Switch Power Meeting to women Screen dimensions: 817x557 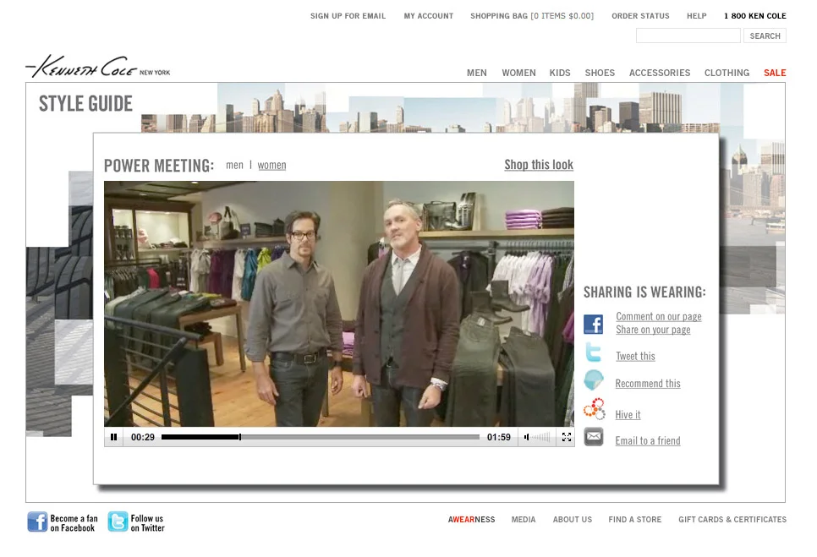tap(271, 165)
